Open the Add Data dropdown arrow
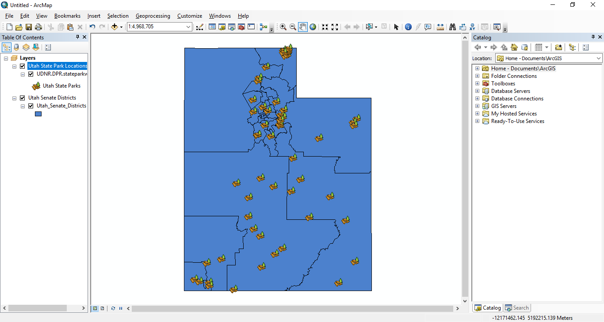 (121, 27)
